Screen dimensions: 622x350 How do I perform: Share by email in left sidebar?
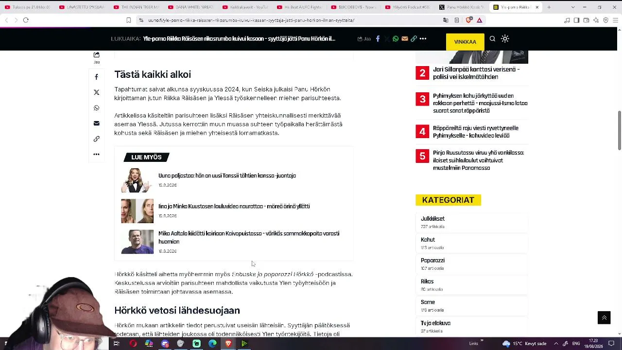coord(96,123)
